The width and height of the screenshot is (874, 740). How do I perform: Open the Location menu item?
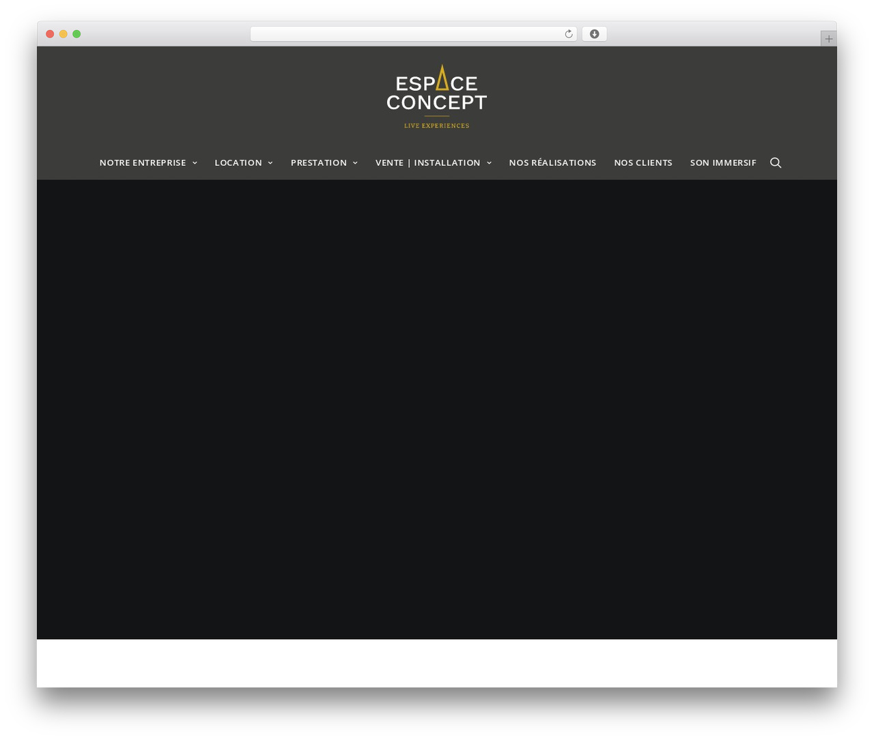238,162
